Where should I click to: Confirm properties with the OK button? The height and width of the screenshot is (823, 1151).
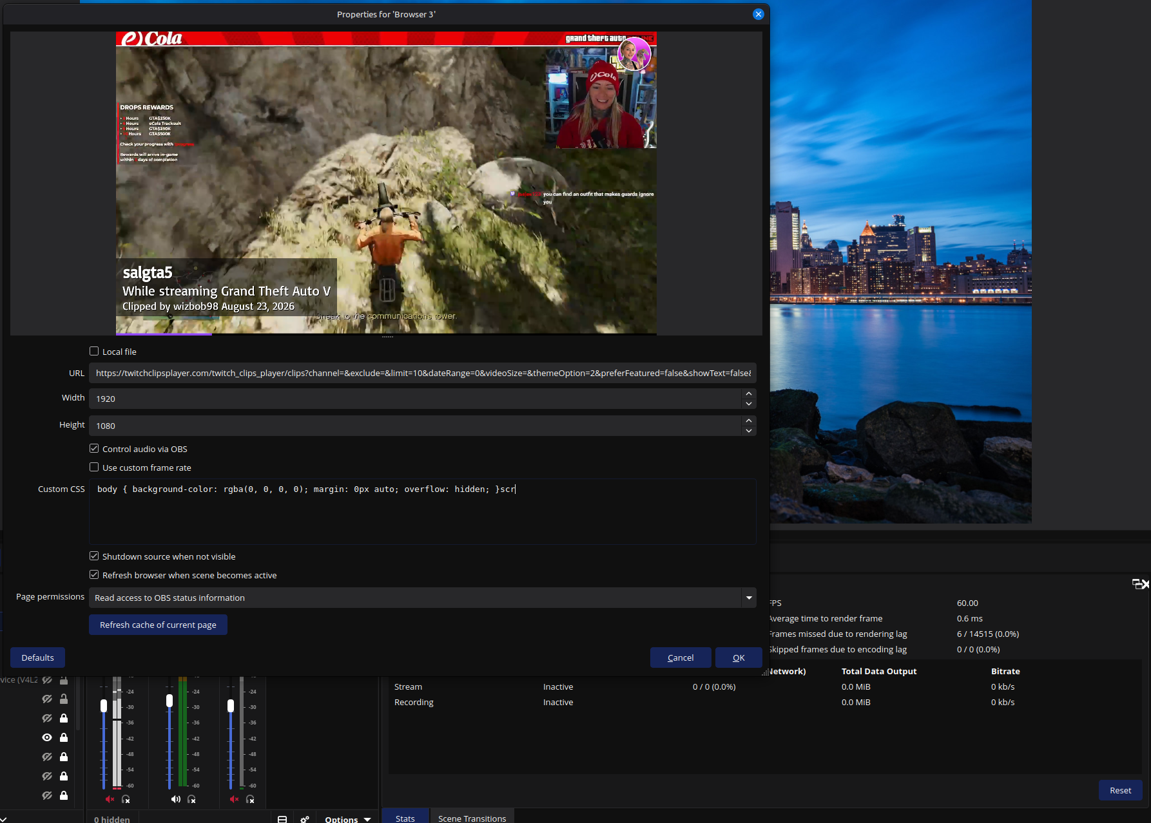739,657
